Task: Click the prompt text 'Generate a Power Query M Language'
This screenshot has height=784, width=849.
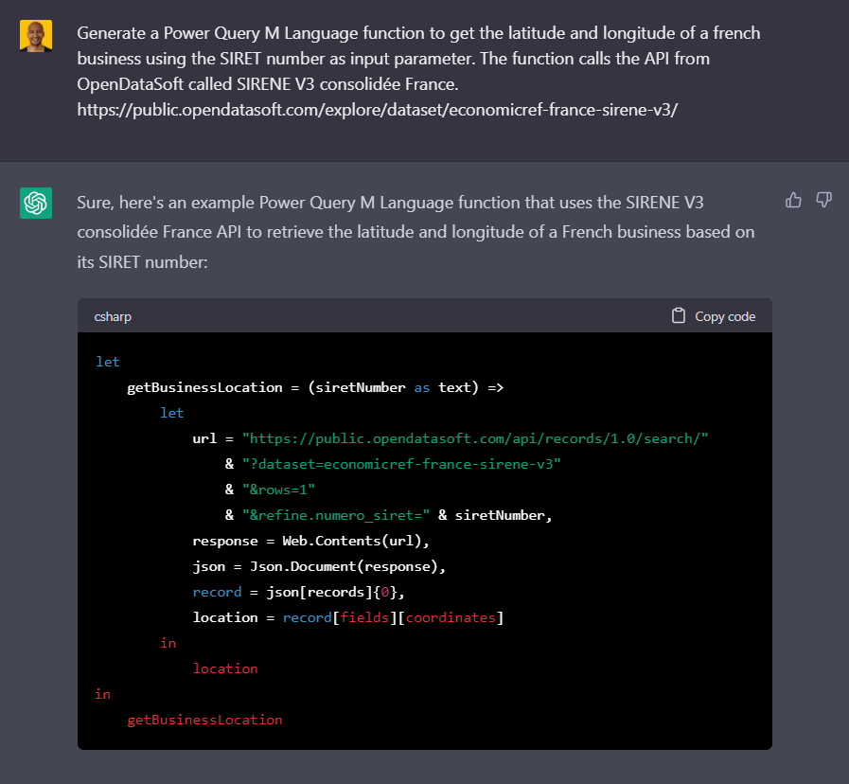Action: click(218, 33)
